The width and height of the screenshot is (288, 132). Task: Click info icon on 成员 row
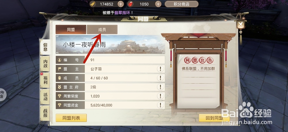coord(160,78)
